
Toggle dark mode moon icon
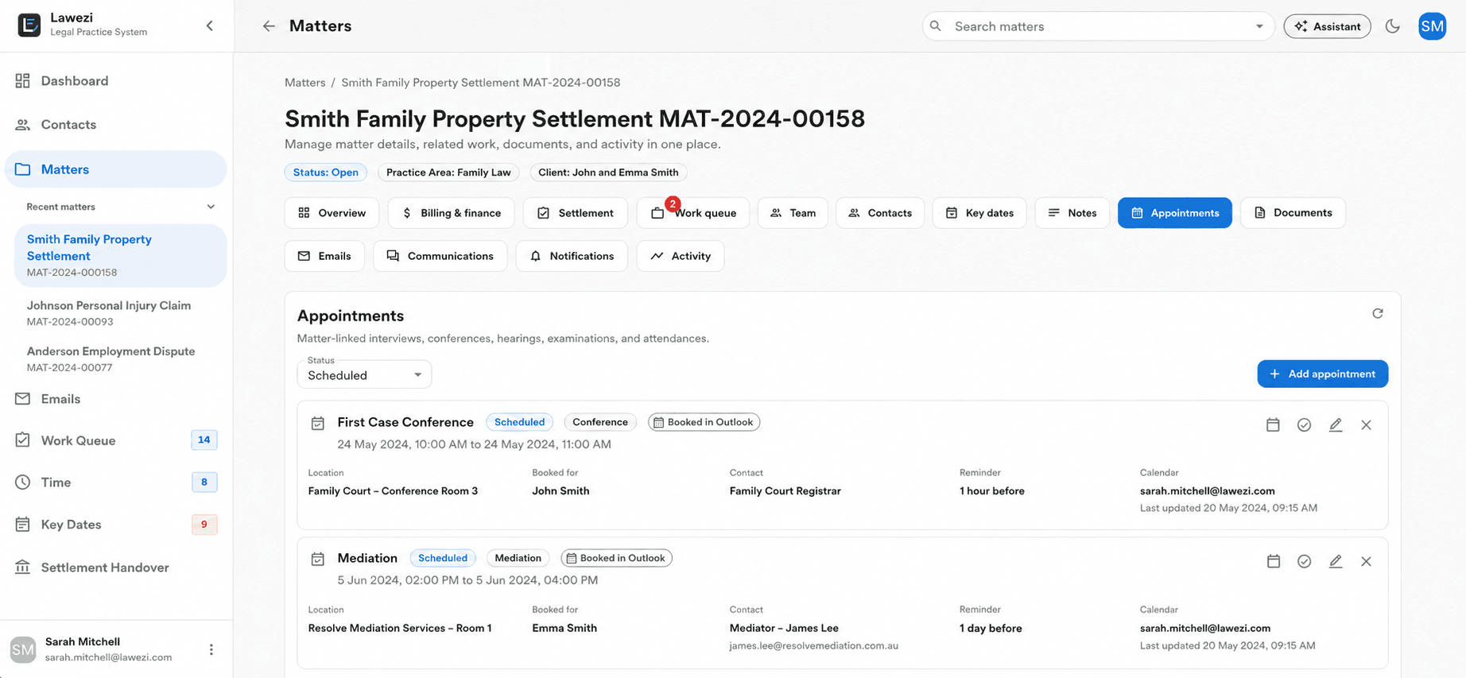point(1392,26)
